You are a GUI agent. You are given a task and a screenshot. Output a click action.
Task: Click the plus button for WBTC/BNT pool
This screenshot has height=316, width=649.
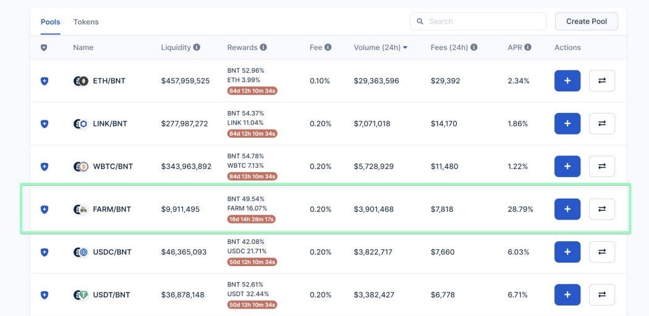pos(567,167)
